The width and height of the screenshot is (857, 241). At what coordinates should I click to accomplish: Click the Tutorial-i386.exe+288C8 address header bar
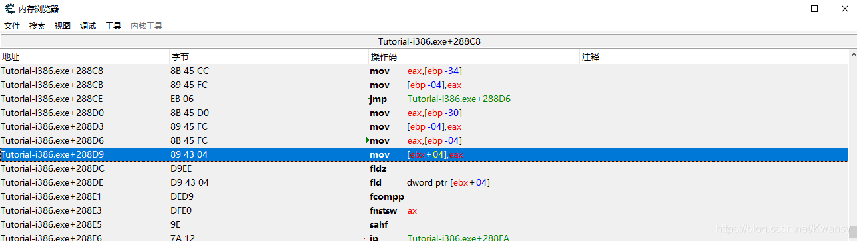pyautogui.click(x=429, y=41)
